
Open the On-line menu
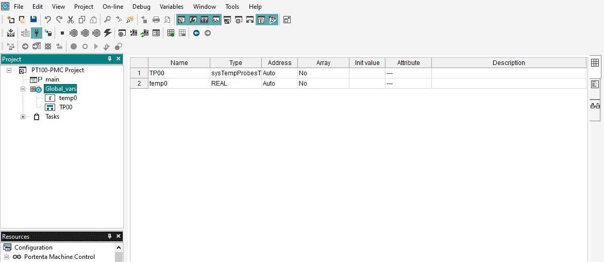(113, 7)
